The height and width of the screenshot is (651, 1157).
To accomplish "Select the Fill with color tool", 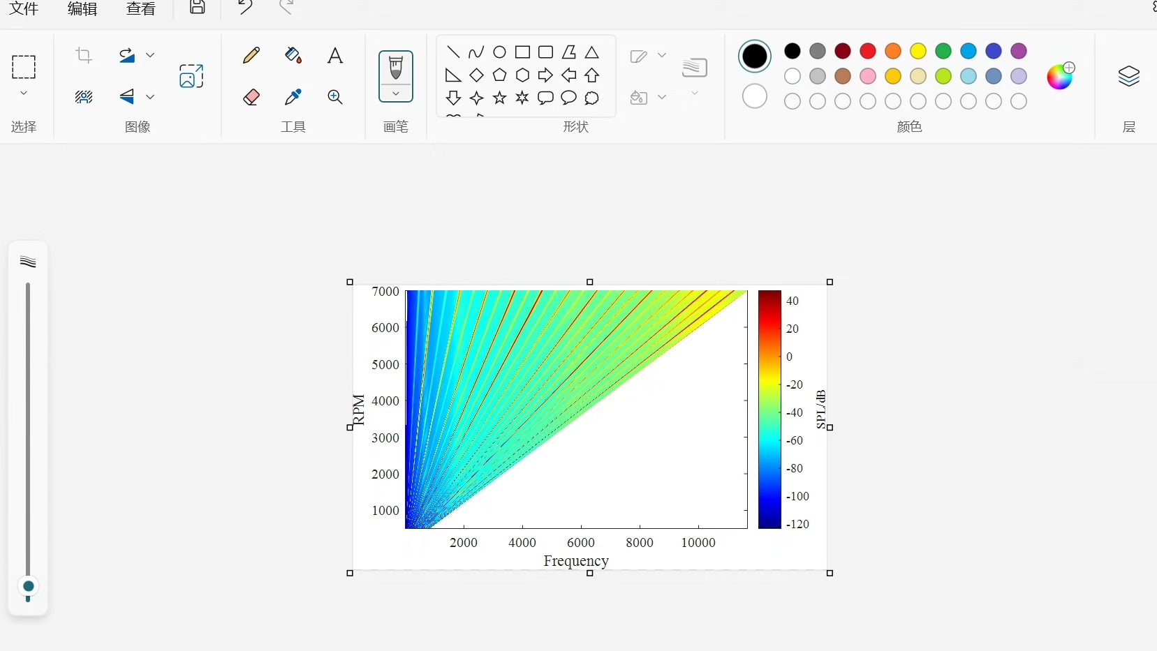I will tap(293, 56).
